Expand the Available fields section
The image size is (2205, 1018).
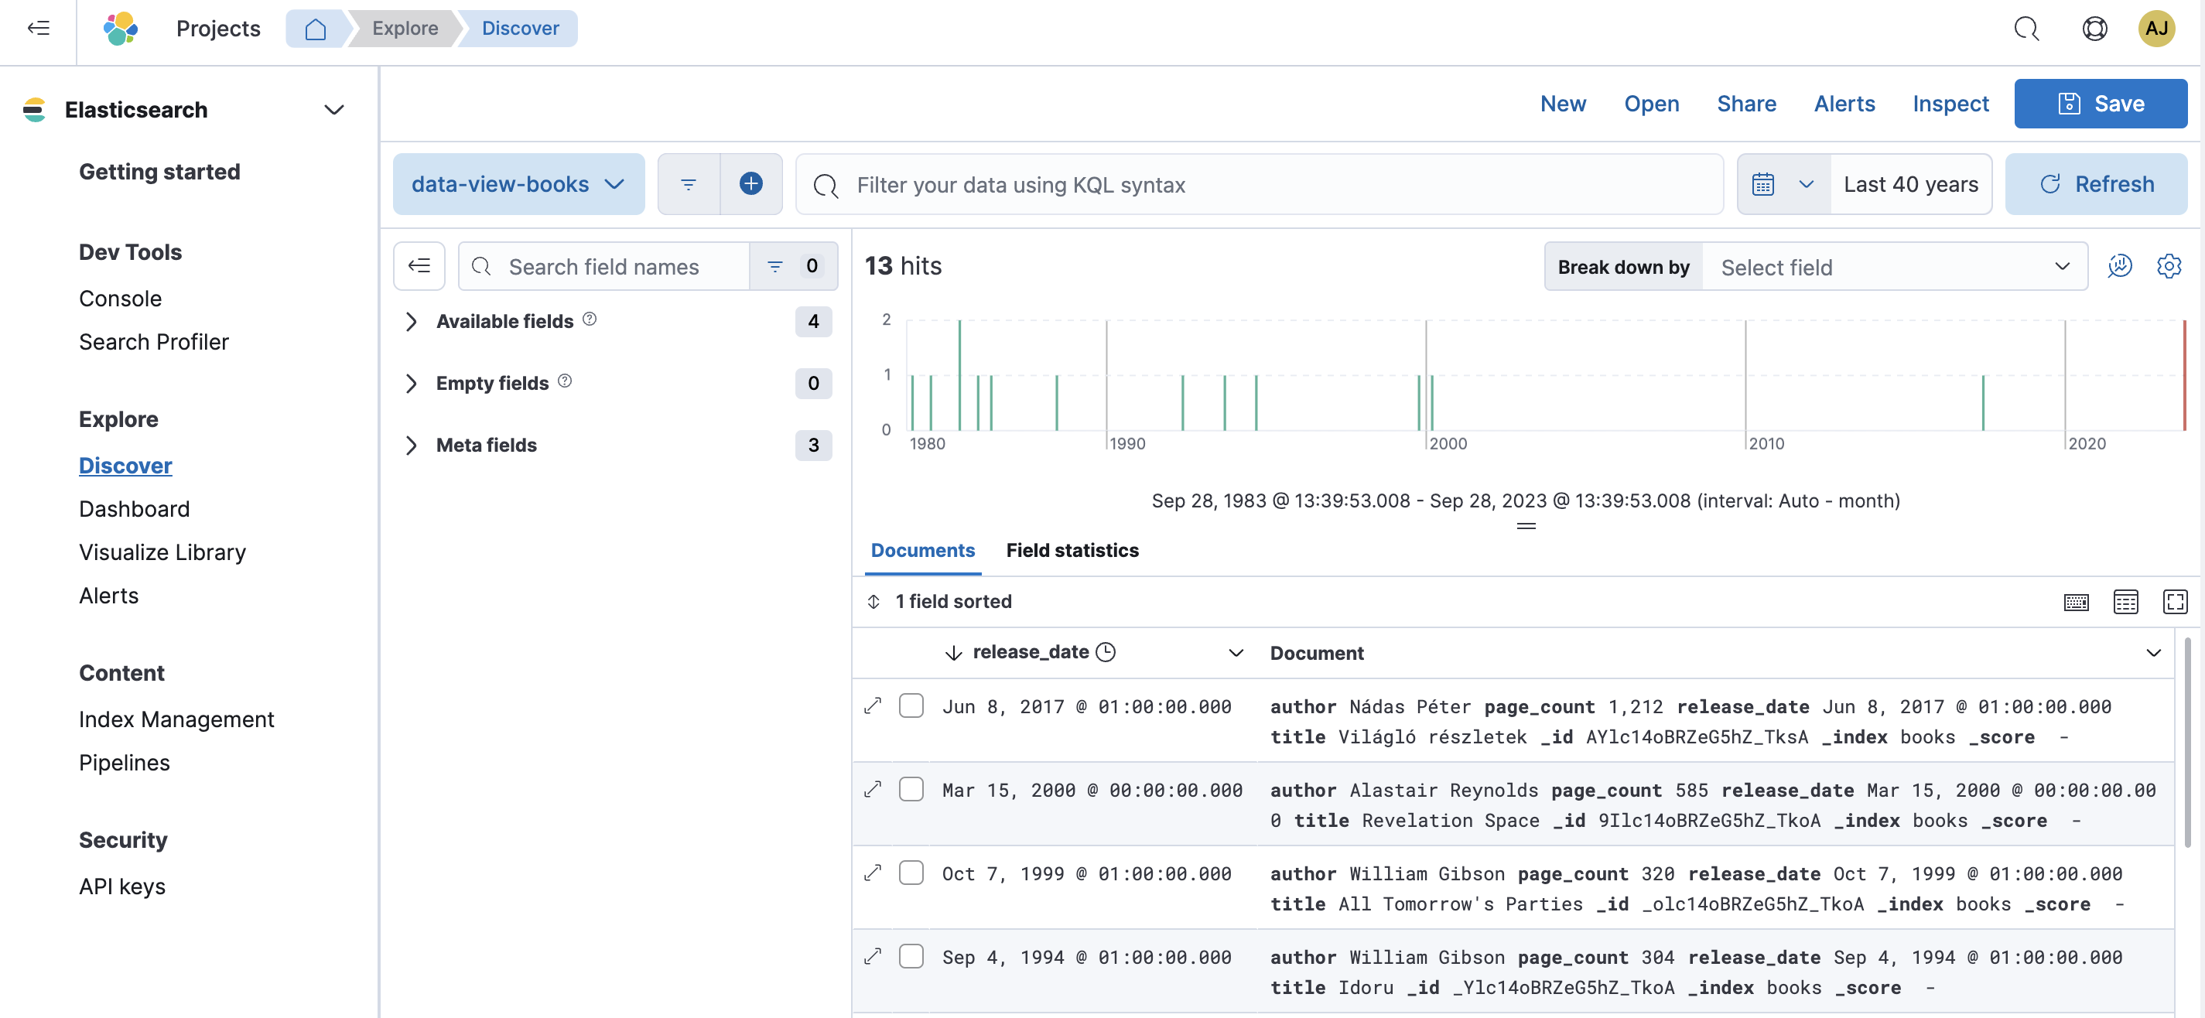[x=504, y=321]
